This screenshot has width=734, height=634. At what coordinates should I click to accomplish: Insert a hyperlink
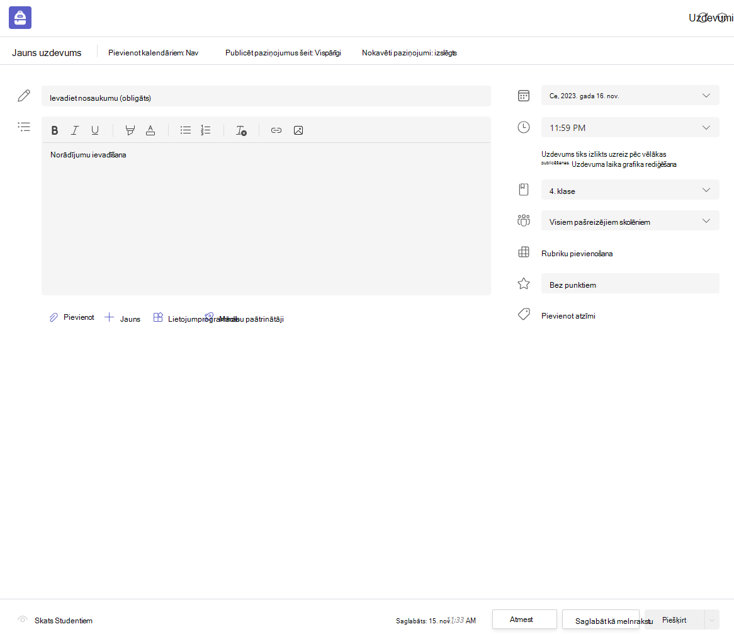pos(276,130)
